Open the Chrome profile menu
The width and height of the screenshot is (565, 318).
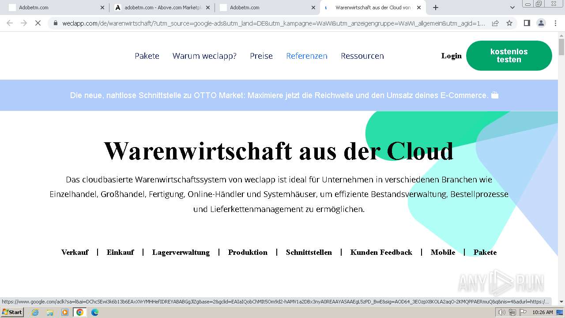(541, 23)
